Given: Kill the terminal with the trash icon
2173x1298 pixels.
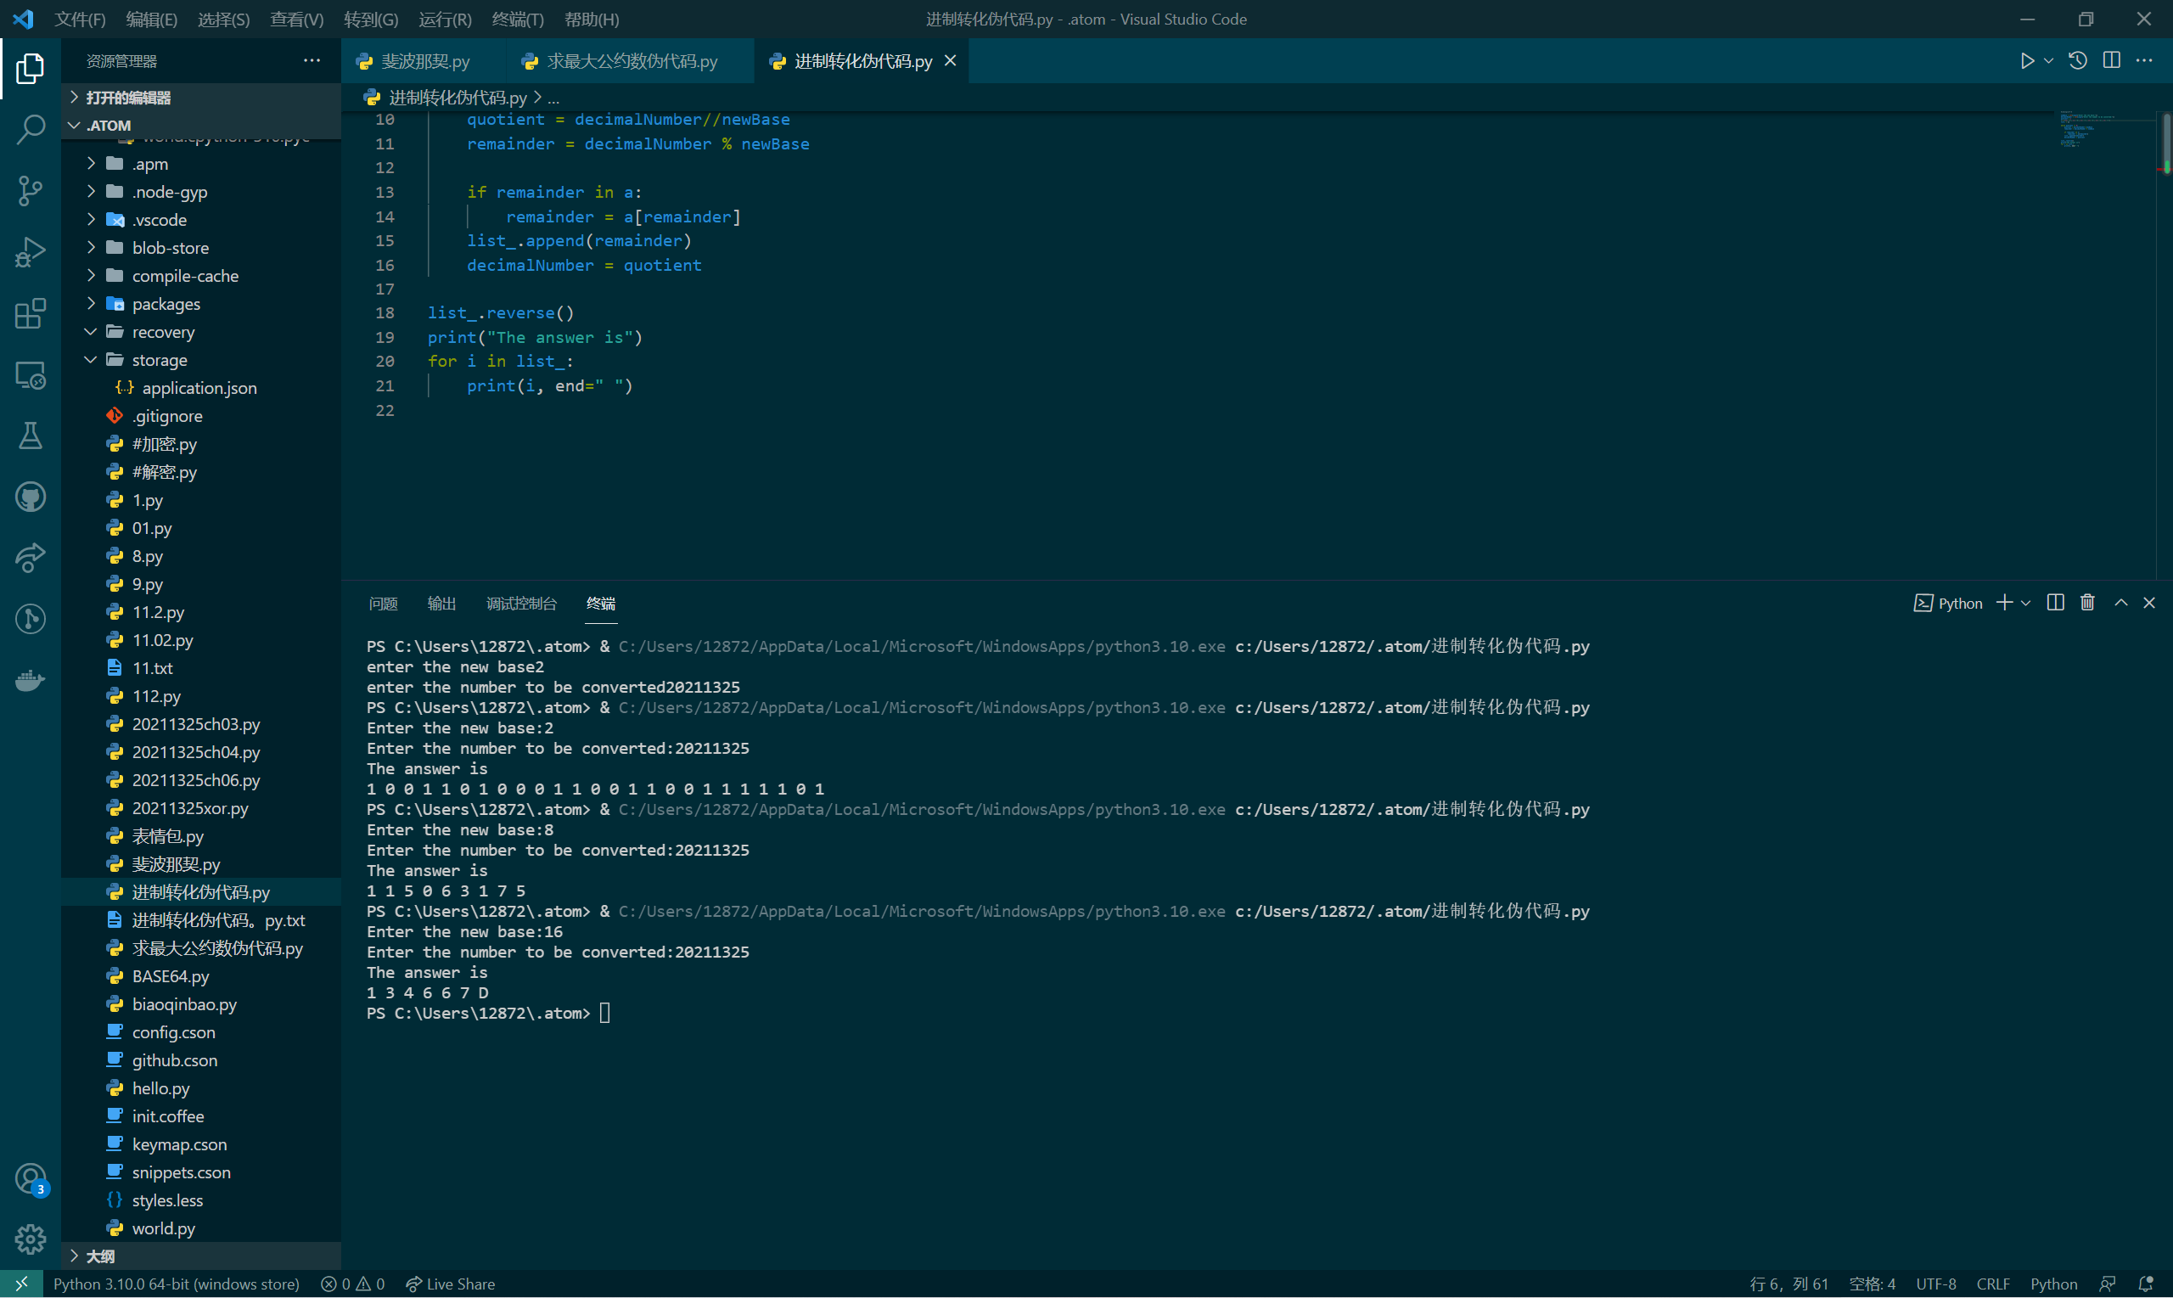Looking at the screenshot, I should [2087, 603].
